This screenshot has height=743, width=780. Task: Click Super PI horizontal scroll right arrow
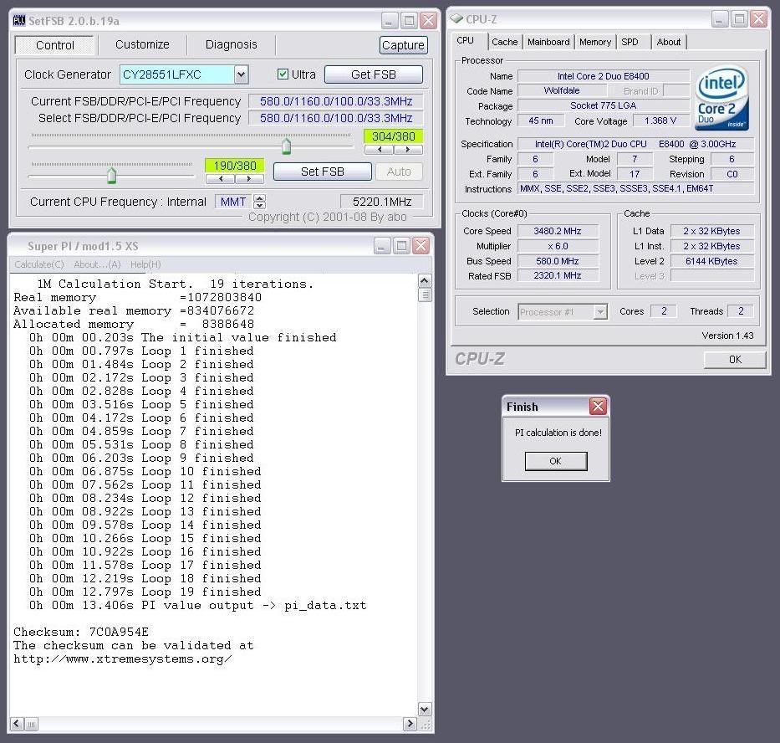tap(410, 724)
